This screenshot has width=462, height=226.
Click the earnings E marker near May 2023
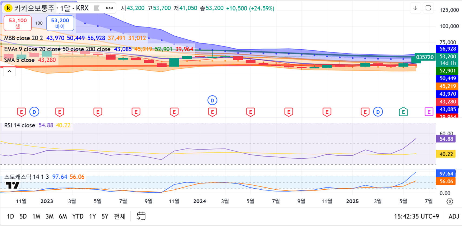point(98,112)
